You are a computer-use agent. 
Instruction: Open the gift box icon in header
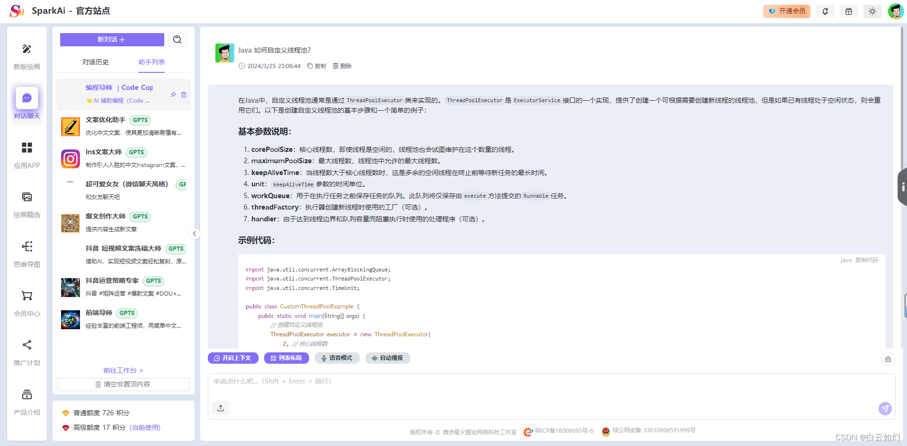[x=849, y=11]
